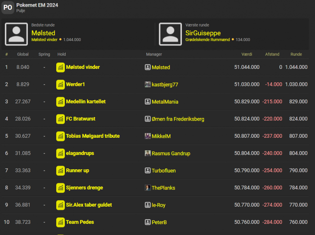Select value 50.807.000 in MikkelM's row
Image resolution: width=315 pixels, height=235 pixels.
247,136
